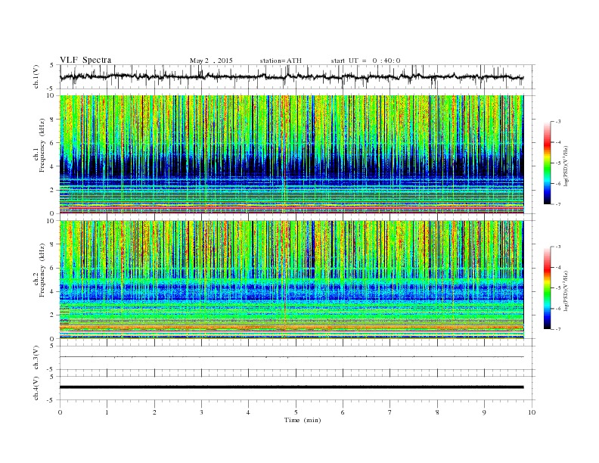The image size is (599, 463).
Task: Click the time-axis tick label "7"
Action: [390, 412]
